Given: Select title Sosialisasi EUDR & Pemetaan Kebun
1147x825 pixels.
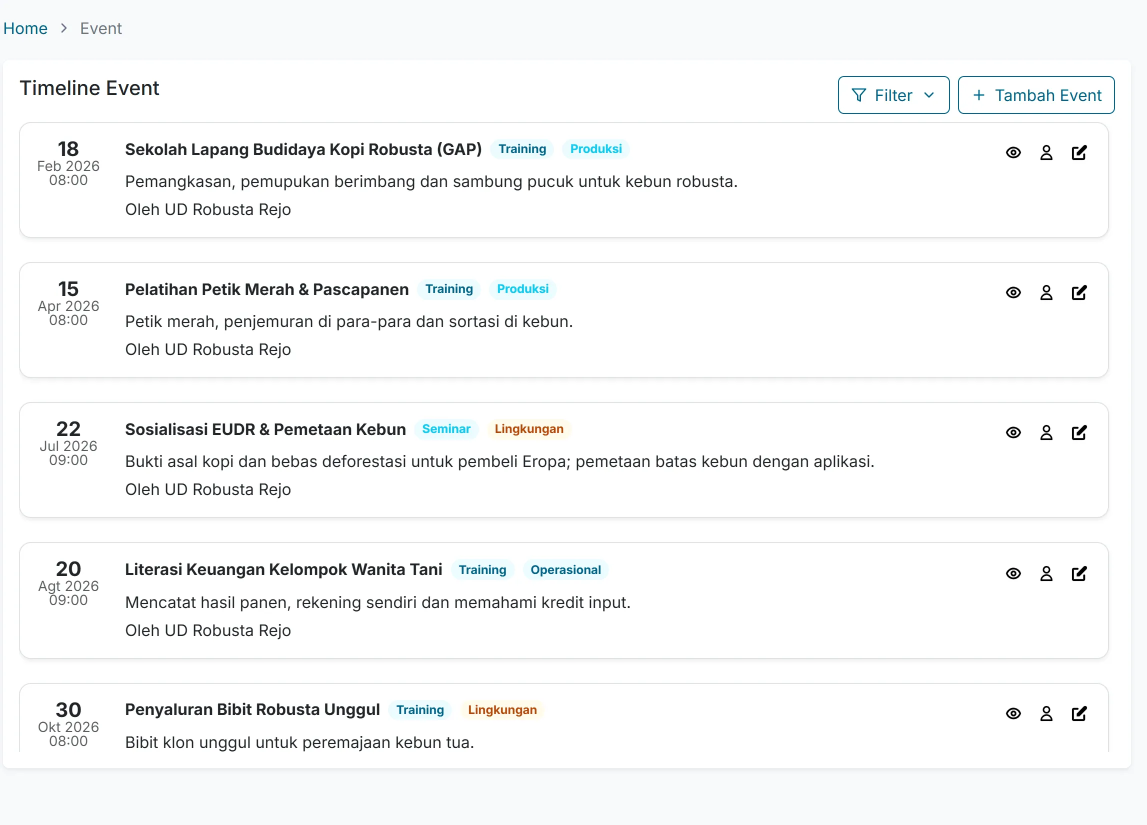Looking at the screenshot, I should 265,429.
